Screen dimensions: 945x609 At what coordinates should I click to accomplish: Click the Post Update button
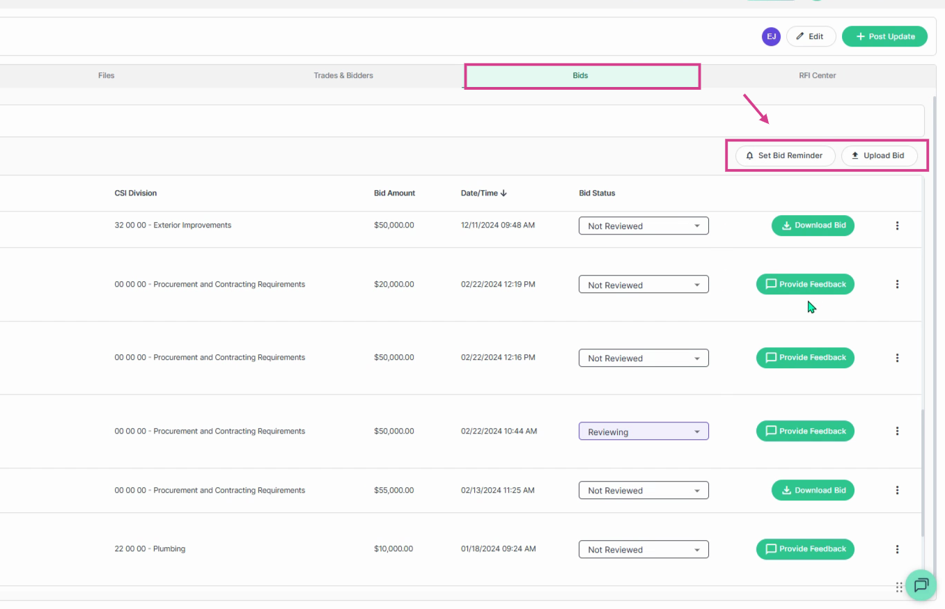tap(884, 36)
